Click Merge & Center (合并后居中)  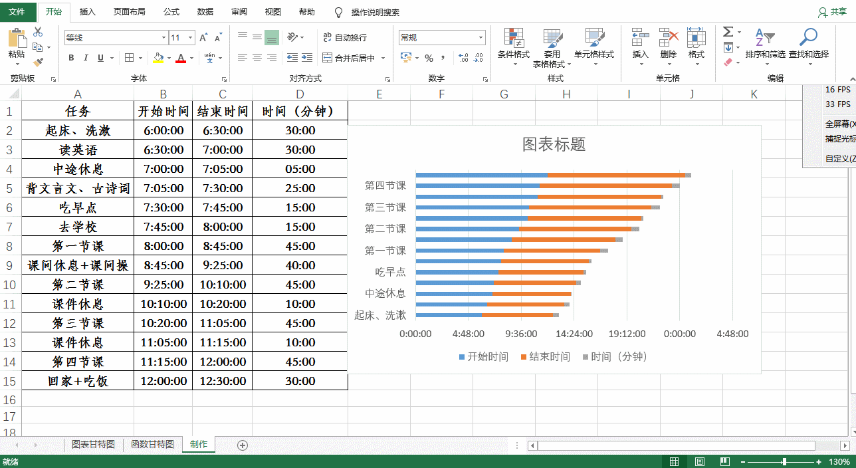tap(348, 58)
